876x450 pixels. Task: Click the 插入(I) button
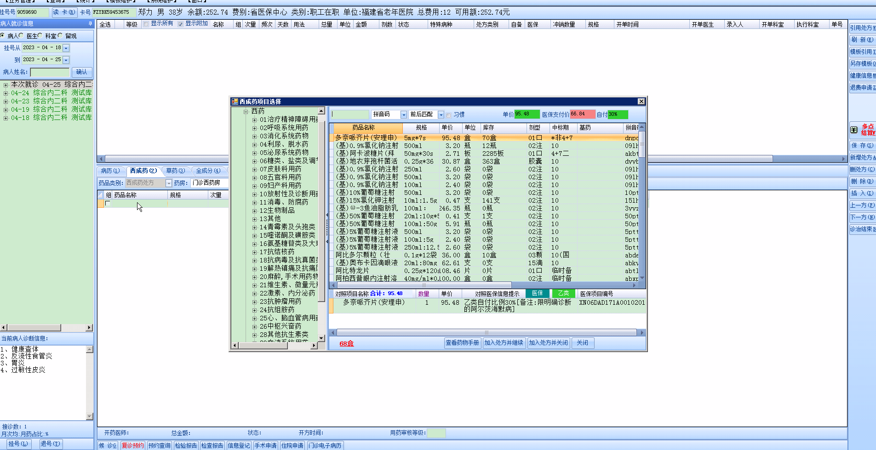tap(862, 193)
